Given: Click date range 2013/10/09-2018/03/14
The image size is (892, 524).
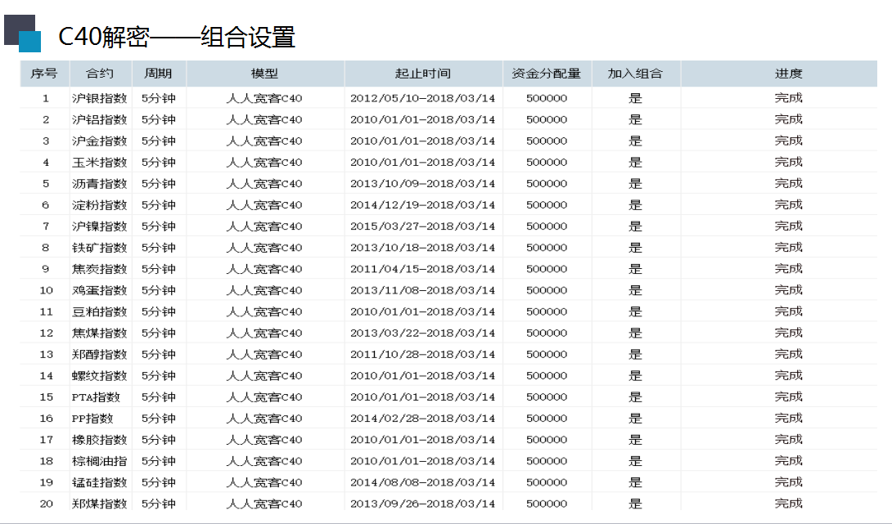Looking at the screenshot, I should pyautogui.click(x=422, y=184).
